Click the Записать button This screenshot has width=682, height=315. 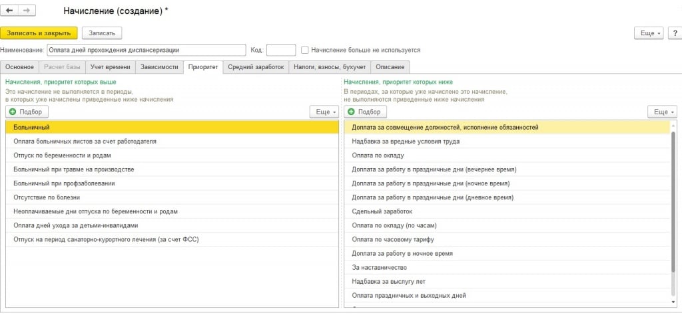pos(102,33)
